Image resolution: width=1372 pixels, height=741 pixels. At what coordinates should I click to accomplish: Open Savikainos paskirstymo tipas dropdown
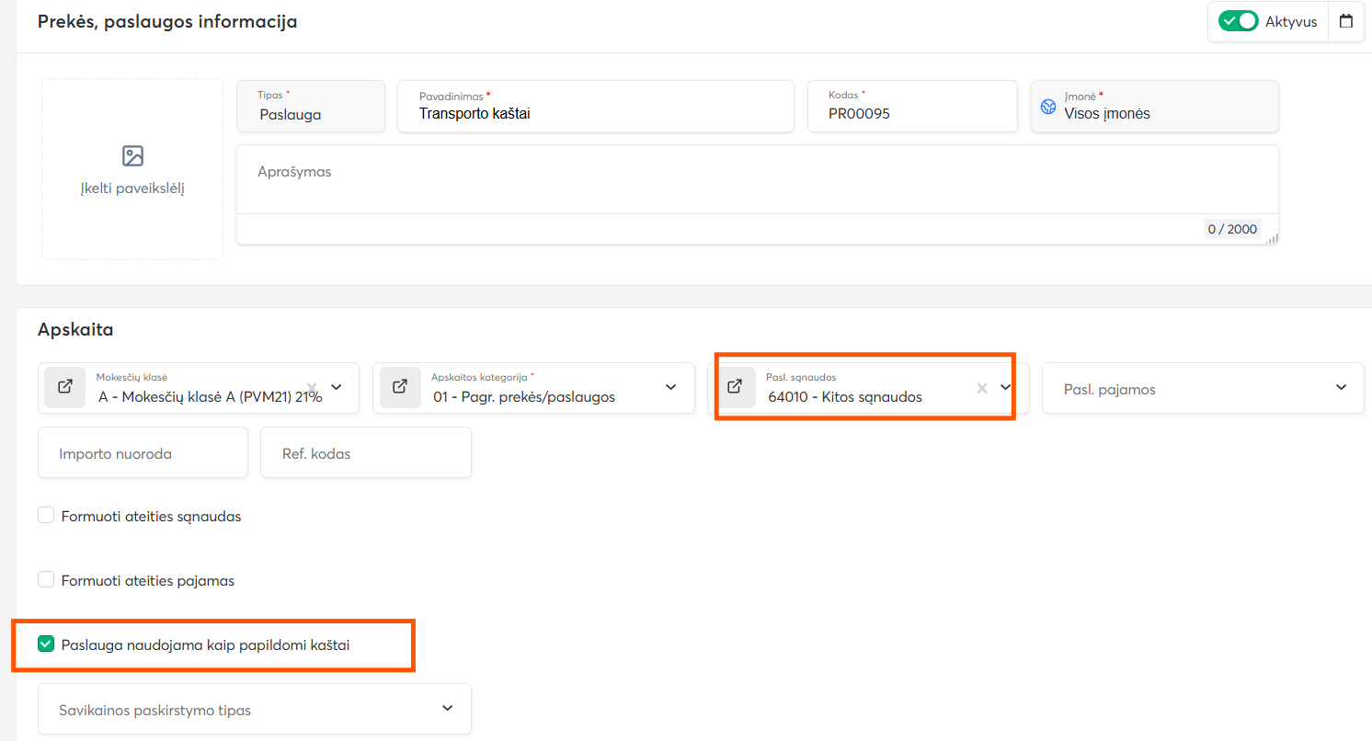pos(255,709)
